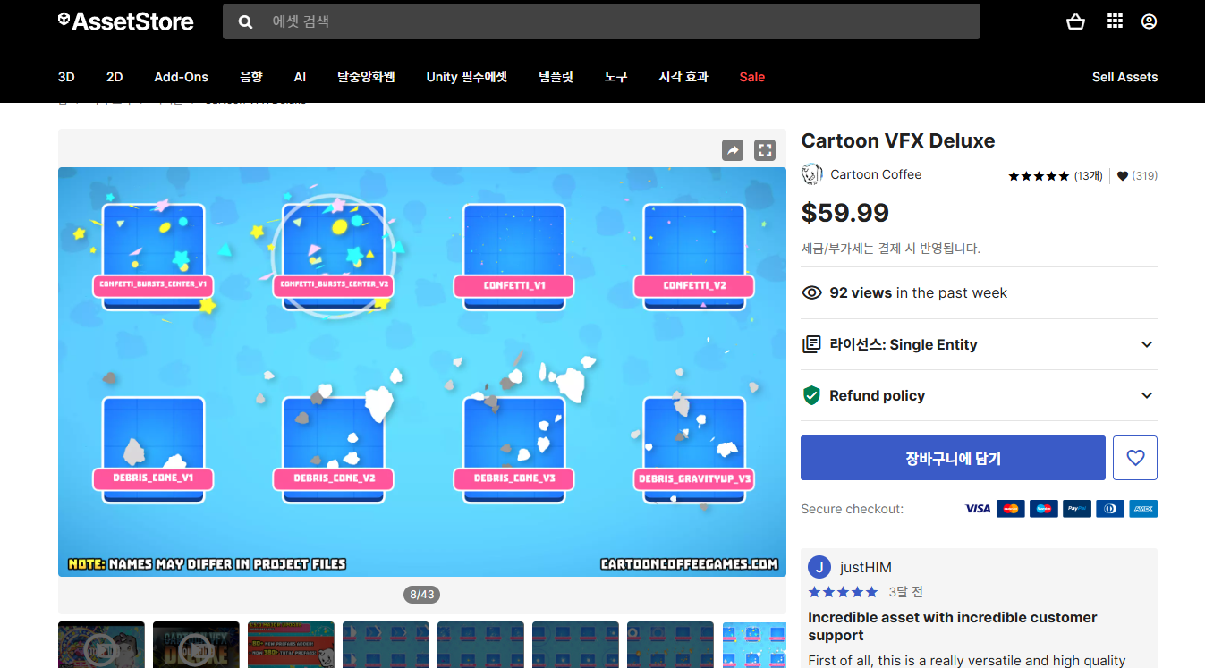Click the Mastercard payment icon
The image size is (1205, 668).
tap(1011, 509)
